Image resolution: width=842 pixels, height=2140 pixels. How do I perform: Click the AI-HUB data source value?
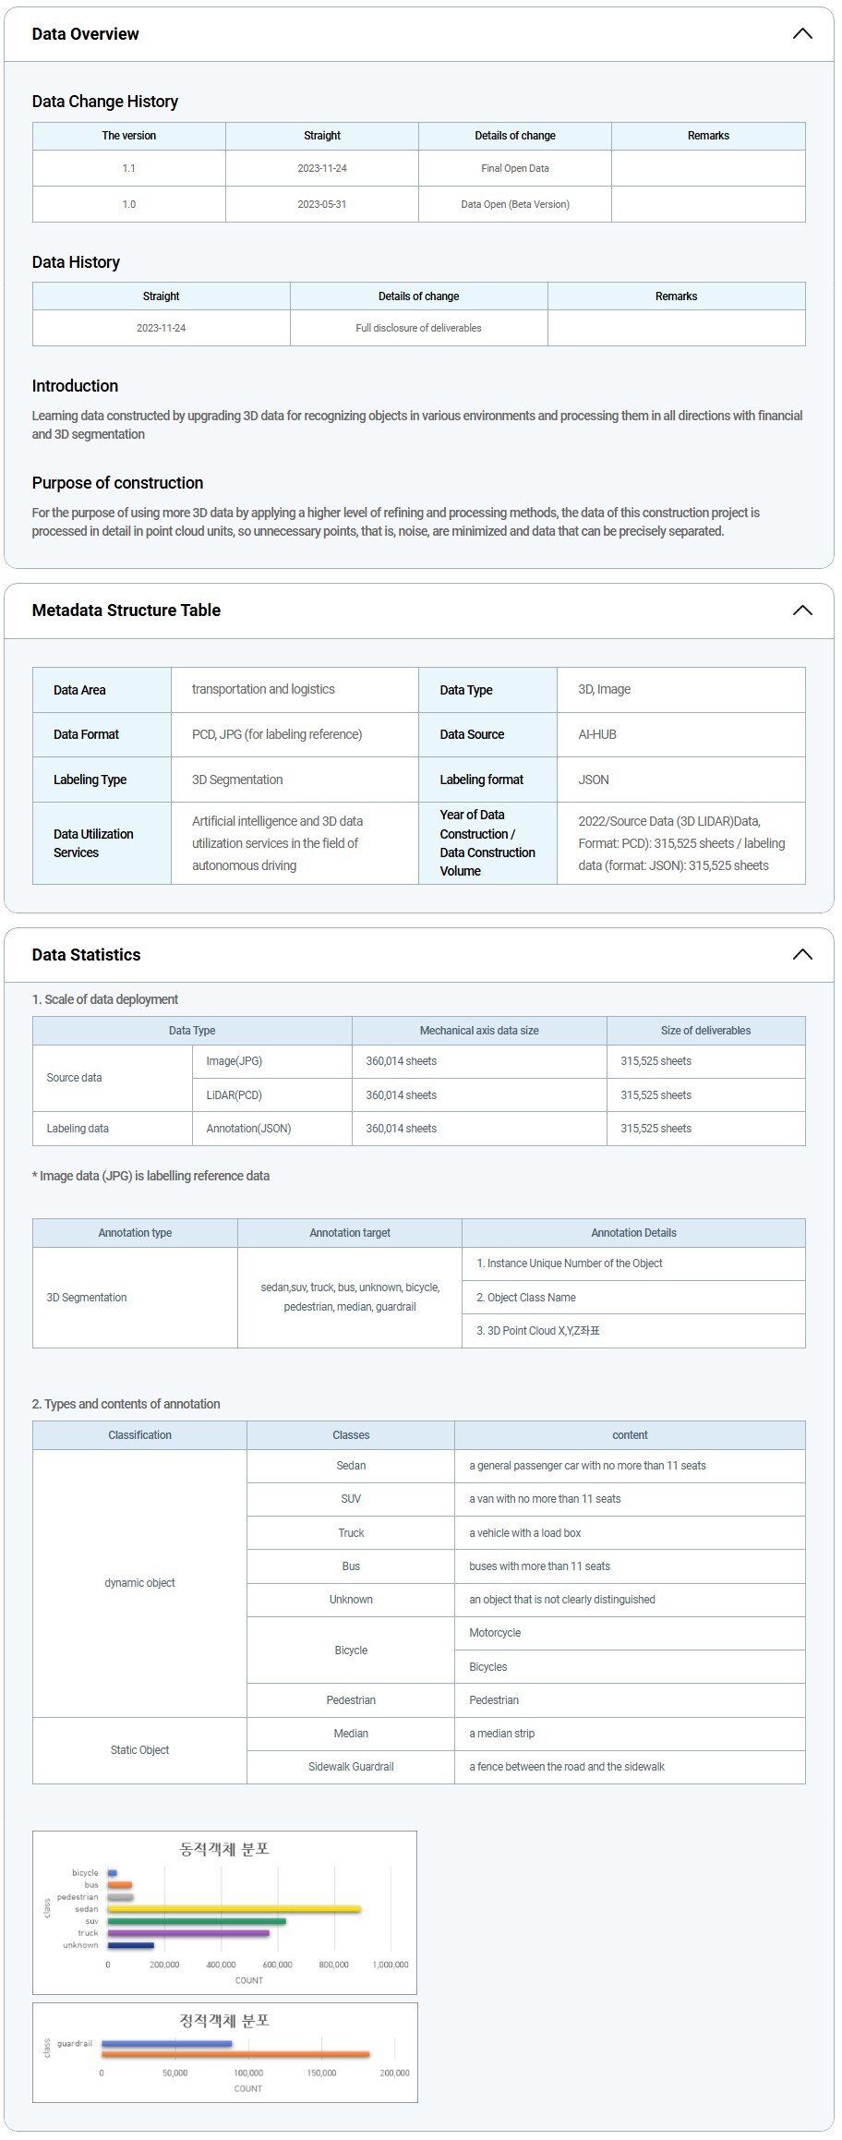pyautogui.click(x=596, y=734)
